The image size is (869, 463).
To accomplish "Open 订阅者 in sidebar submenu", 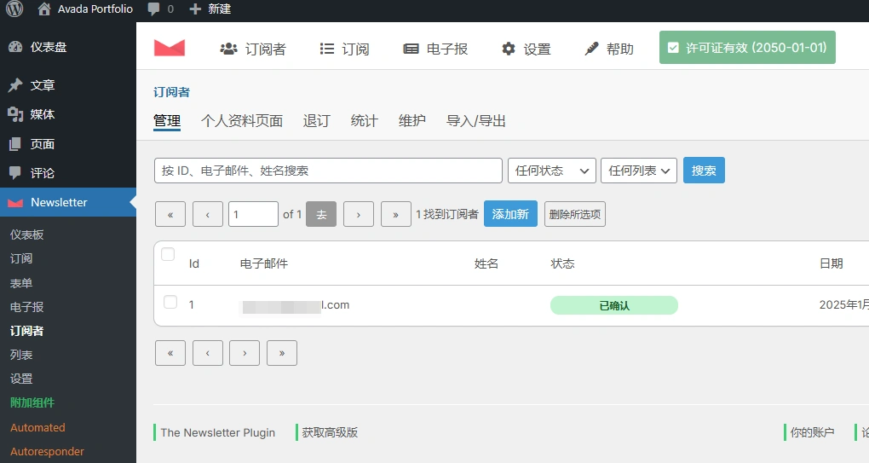I will click(x=26, y=331).
